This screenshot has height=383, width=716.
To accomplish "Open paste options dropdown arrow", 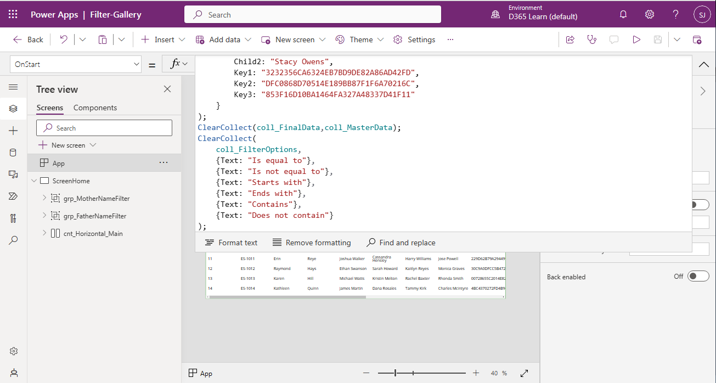I will [121, 40].
